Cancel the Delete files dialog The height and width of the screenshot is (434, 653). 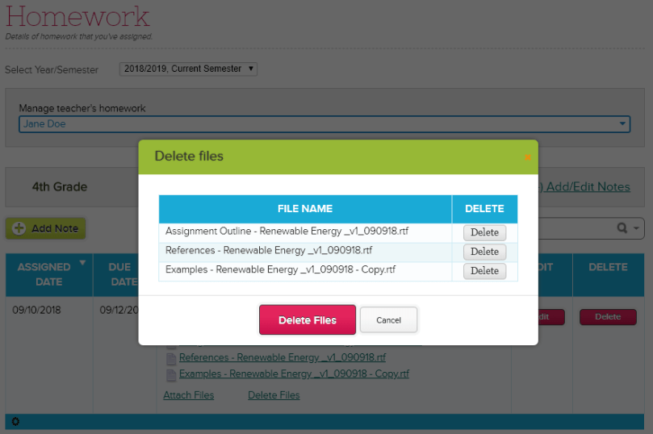[388, 320]
